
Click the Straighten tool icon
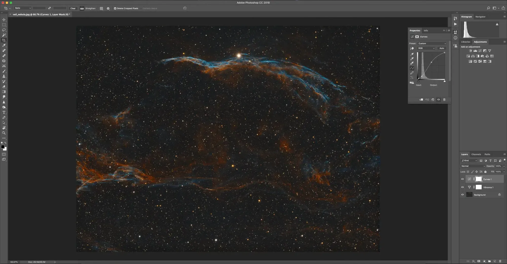[x=82, y=8]
